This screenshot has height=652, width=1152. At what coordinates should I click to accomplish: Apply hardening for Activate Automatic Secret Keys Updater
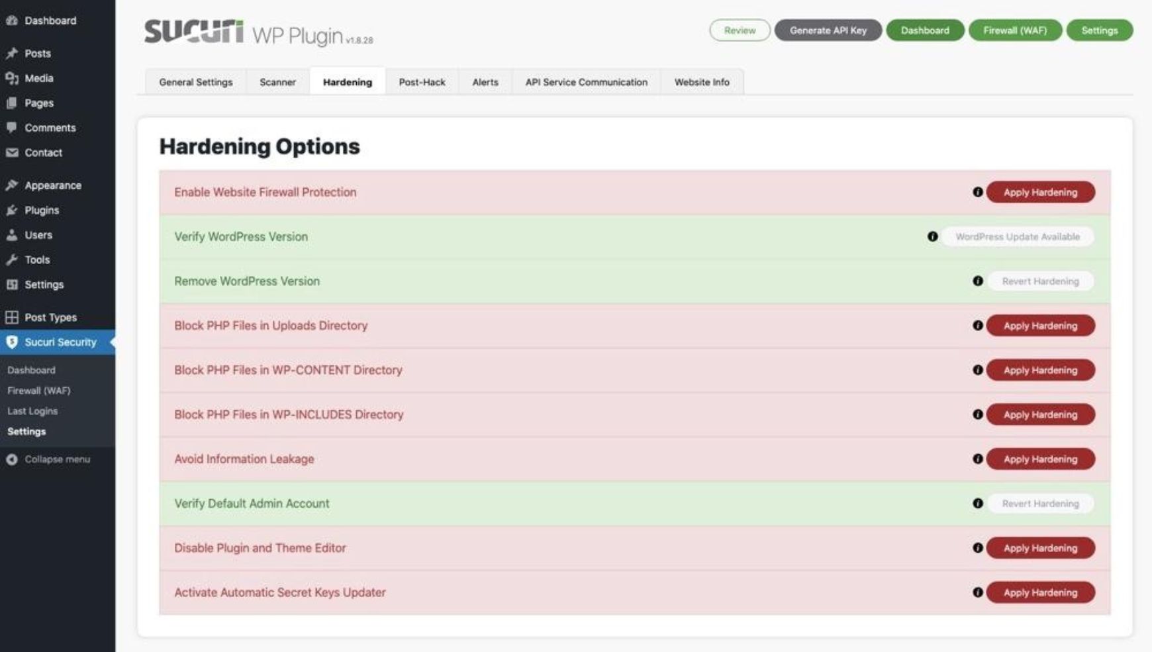1040,592
